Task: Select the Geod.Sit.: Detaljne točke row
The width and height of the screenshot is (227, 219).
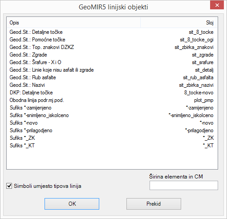Action: click(112, 32)
